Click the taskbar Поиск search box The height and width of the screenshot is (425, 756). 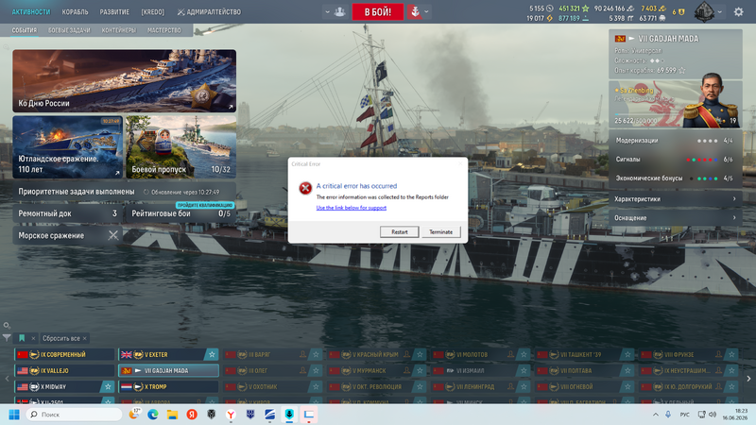(74, 415)
